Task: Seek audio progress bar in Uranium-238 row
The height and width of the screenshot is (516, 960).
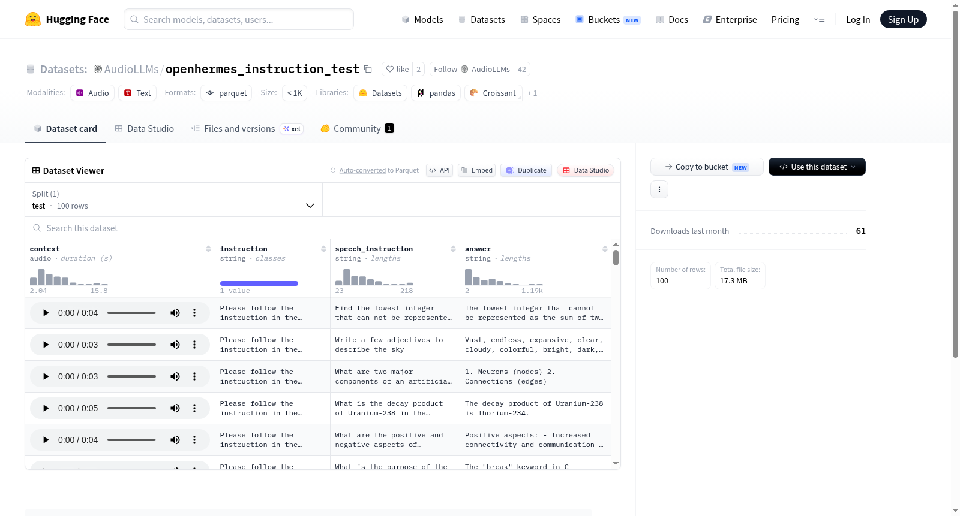Action: (x=131, y=408)
